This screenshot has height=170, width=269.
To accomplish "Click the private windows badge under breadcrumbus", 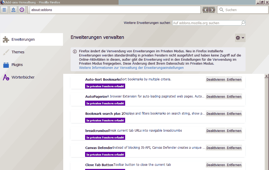I will (105, 137).
